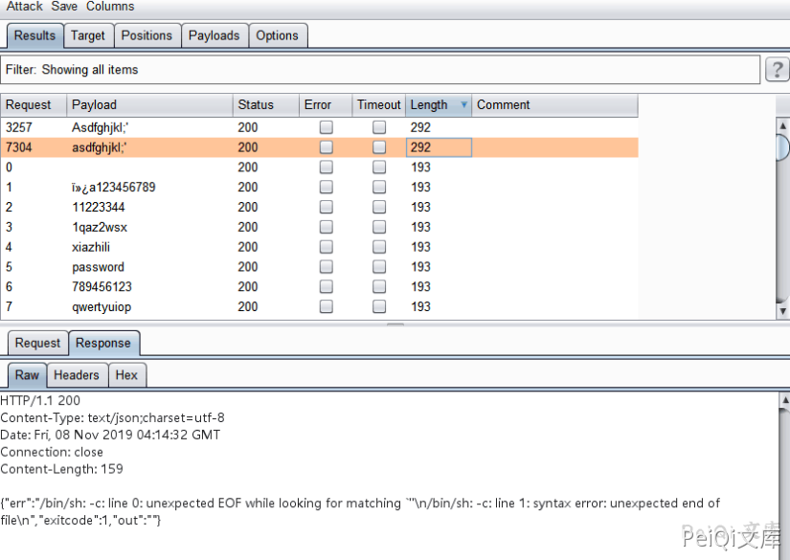
Task: Click the filter help question mark icon
Action: click(x=776, y=70)
